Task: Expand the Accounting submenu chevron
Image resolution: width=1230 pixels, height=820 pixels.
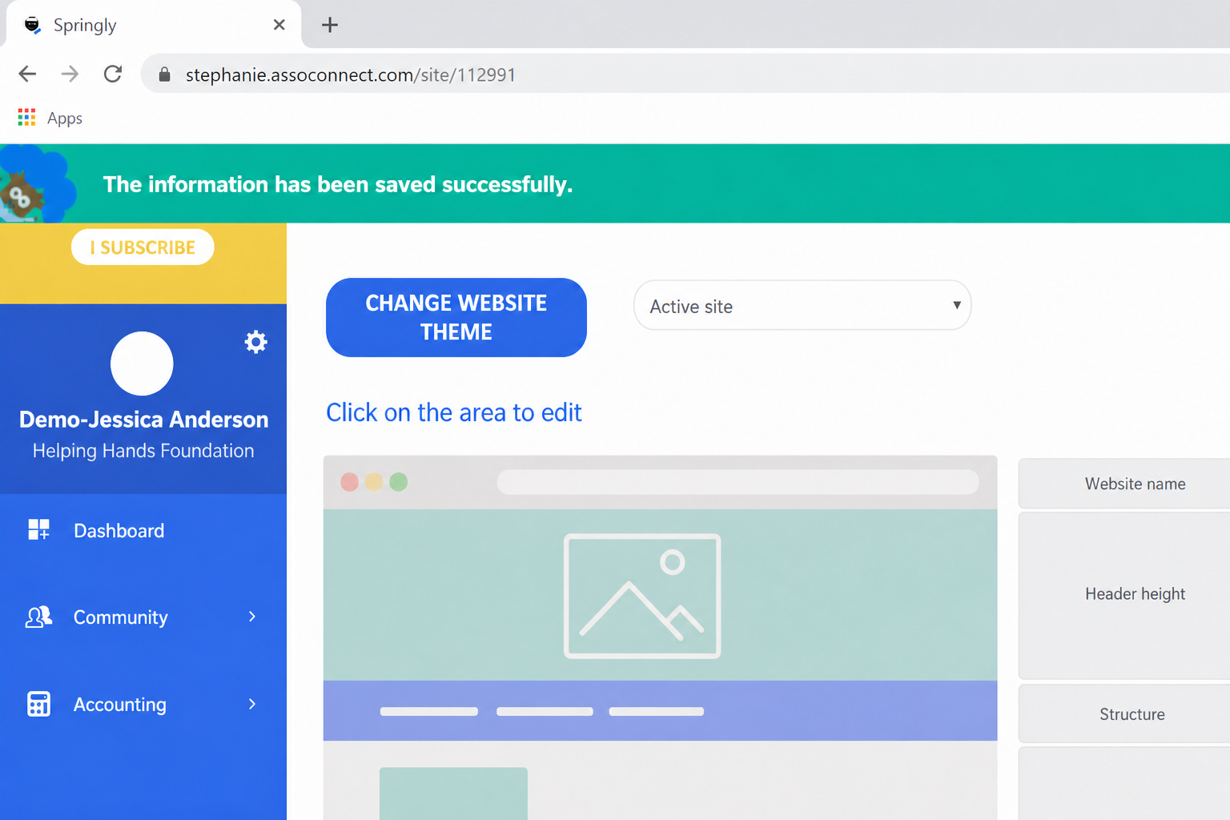Action: (x=252, y=704)
